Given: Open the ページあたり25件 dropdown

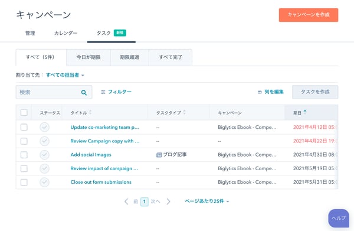Looking at the screenshot, I should click(x=207, y=201).
